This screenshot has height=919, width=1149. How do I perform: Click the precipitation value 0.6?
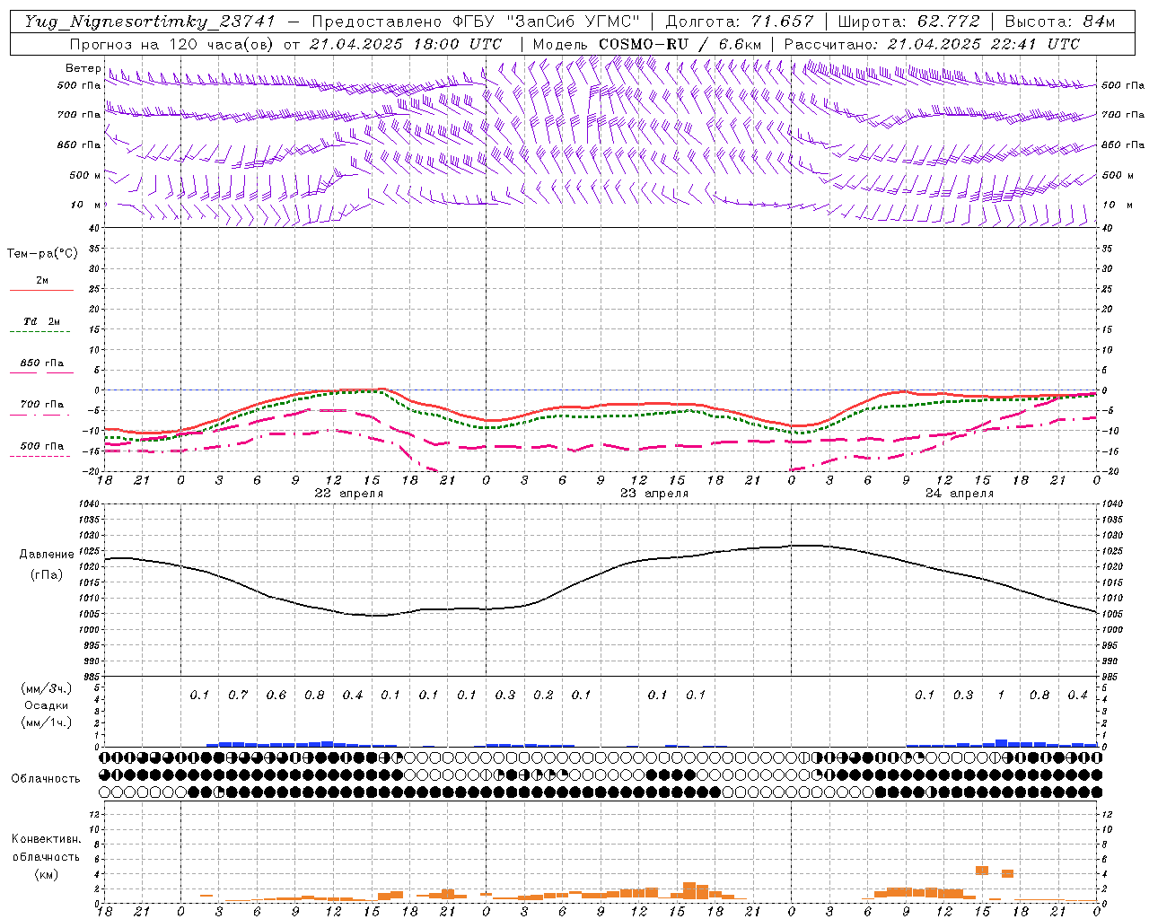(276, 696)
